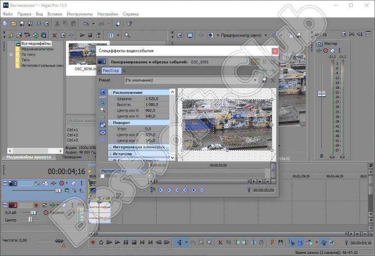Open the Инструменты menu

point(79,14)
